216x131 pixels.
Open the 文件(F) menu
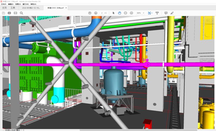(4, 4)
